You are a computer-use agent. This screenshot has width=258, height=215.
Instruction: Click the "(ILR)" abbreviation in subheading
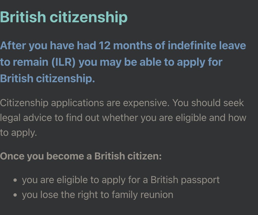pyautogui.click(x=63, y=62)
